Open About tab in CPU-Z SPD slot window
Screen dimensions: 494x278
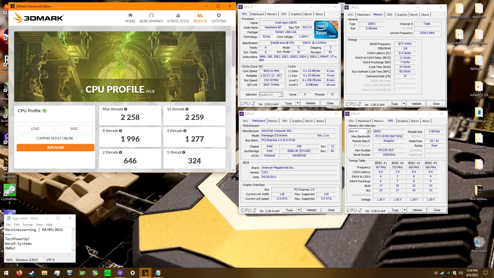pos(426,121)
